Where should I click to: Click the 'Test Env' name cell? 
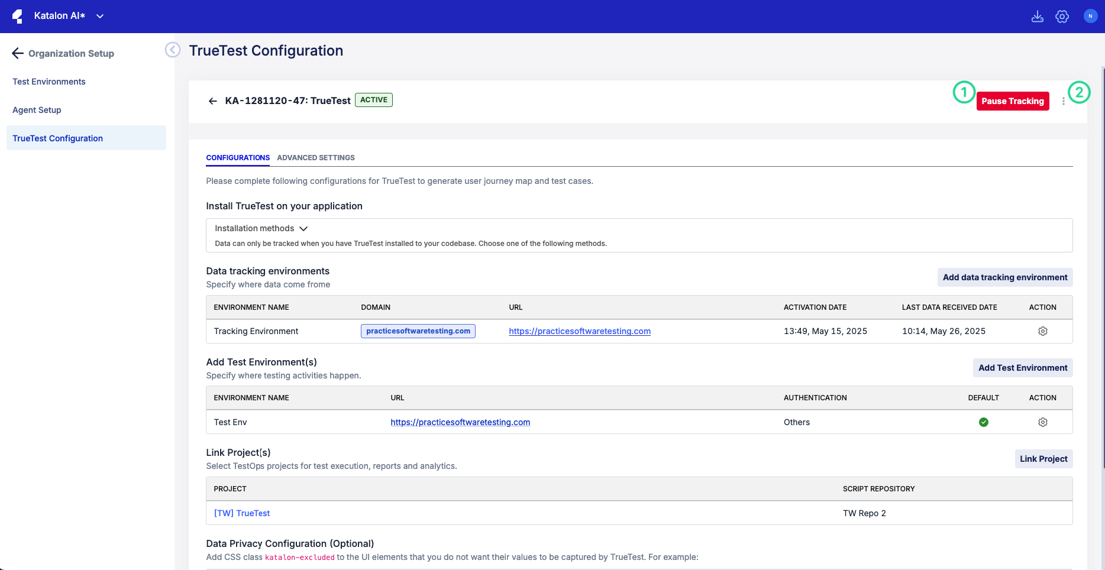click(231, 422)
